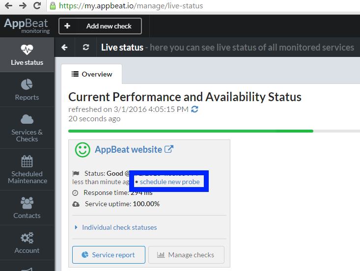
Task: Click the clock icon next to Response time
Action: click(75, 193)
